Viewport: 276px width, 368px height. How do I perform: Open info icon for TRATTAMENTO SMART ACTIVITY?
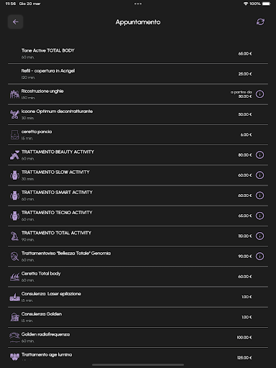point(259,195)
